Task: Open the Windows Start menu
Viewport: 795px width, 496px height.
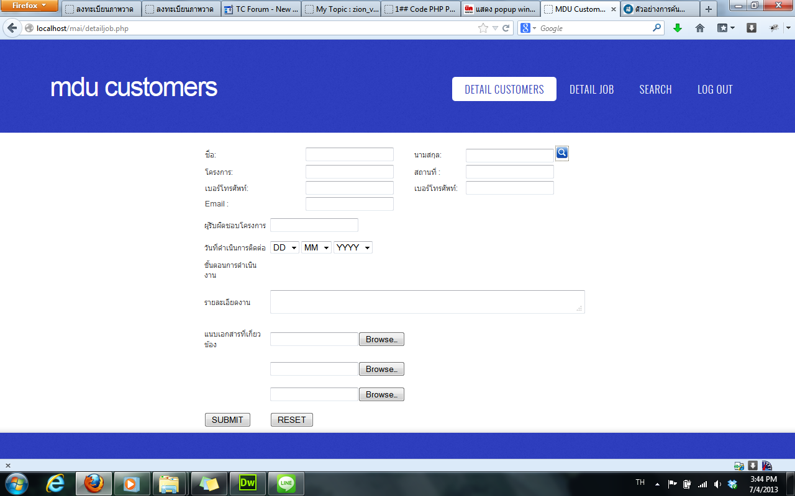Action: tap(17, 484)
